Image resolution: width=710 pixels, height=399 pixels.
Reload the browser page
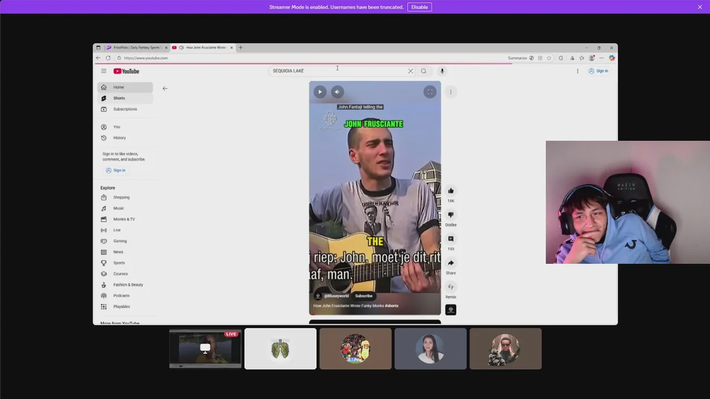click(x=108, y=58)
